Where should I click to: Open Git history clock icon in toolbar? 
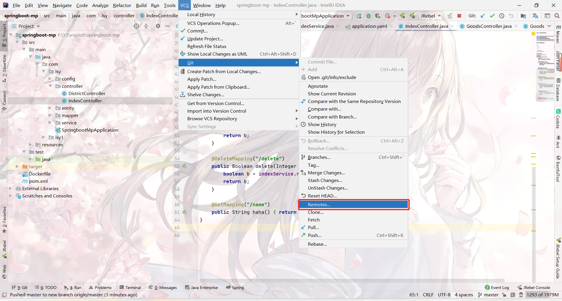pyautogui.click(x=502, y=16)
